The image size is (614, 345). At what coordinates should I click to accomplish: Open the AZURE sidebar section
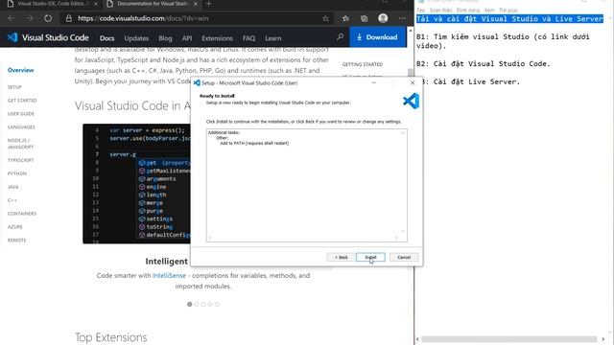[x=15, y=227]
